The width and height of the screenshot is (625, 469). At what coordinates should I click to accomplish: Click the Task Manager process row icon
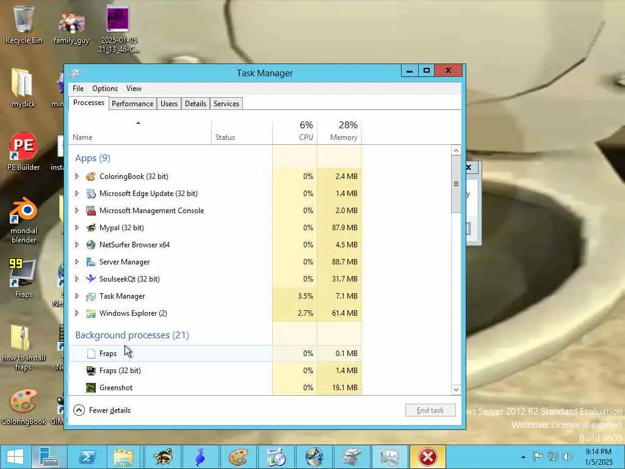point(91,296)
